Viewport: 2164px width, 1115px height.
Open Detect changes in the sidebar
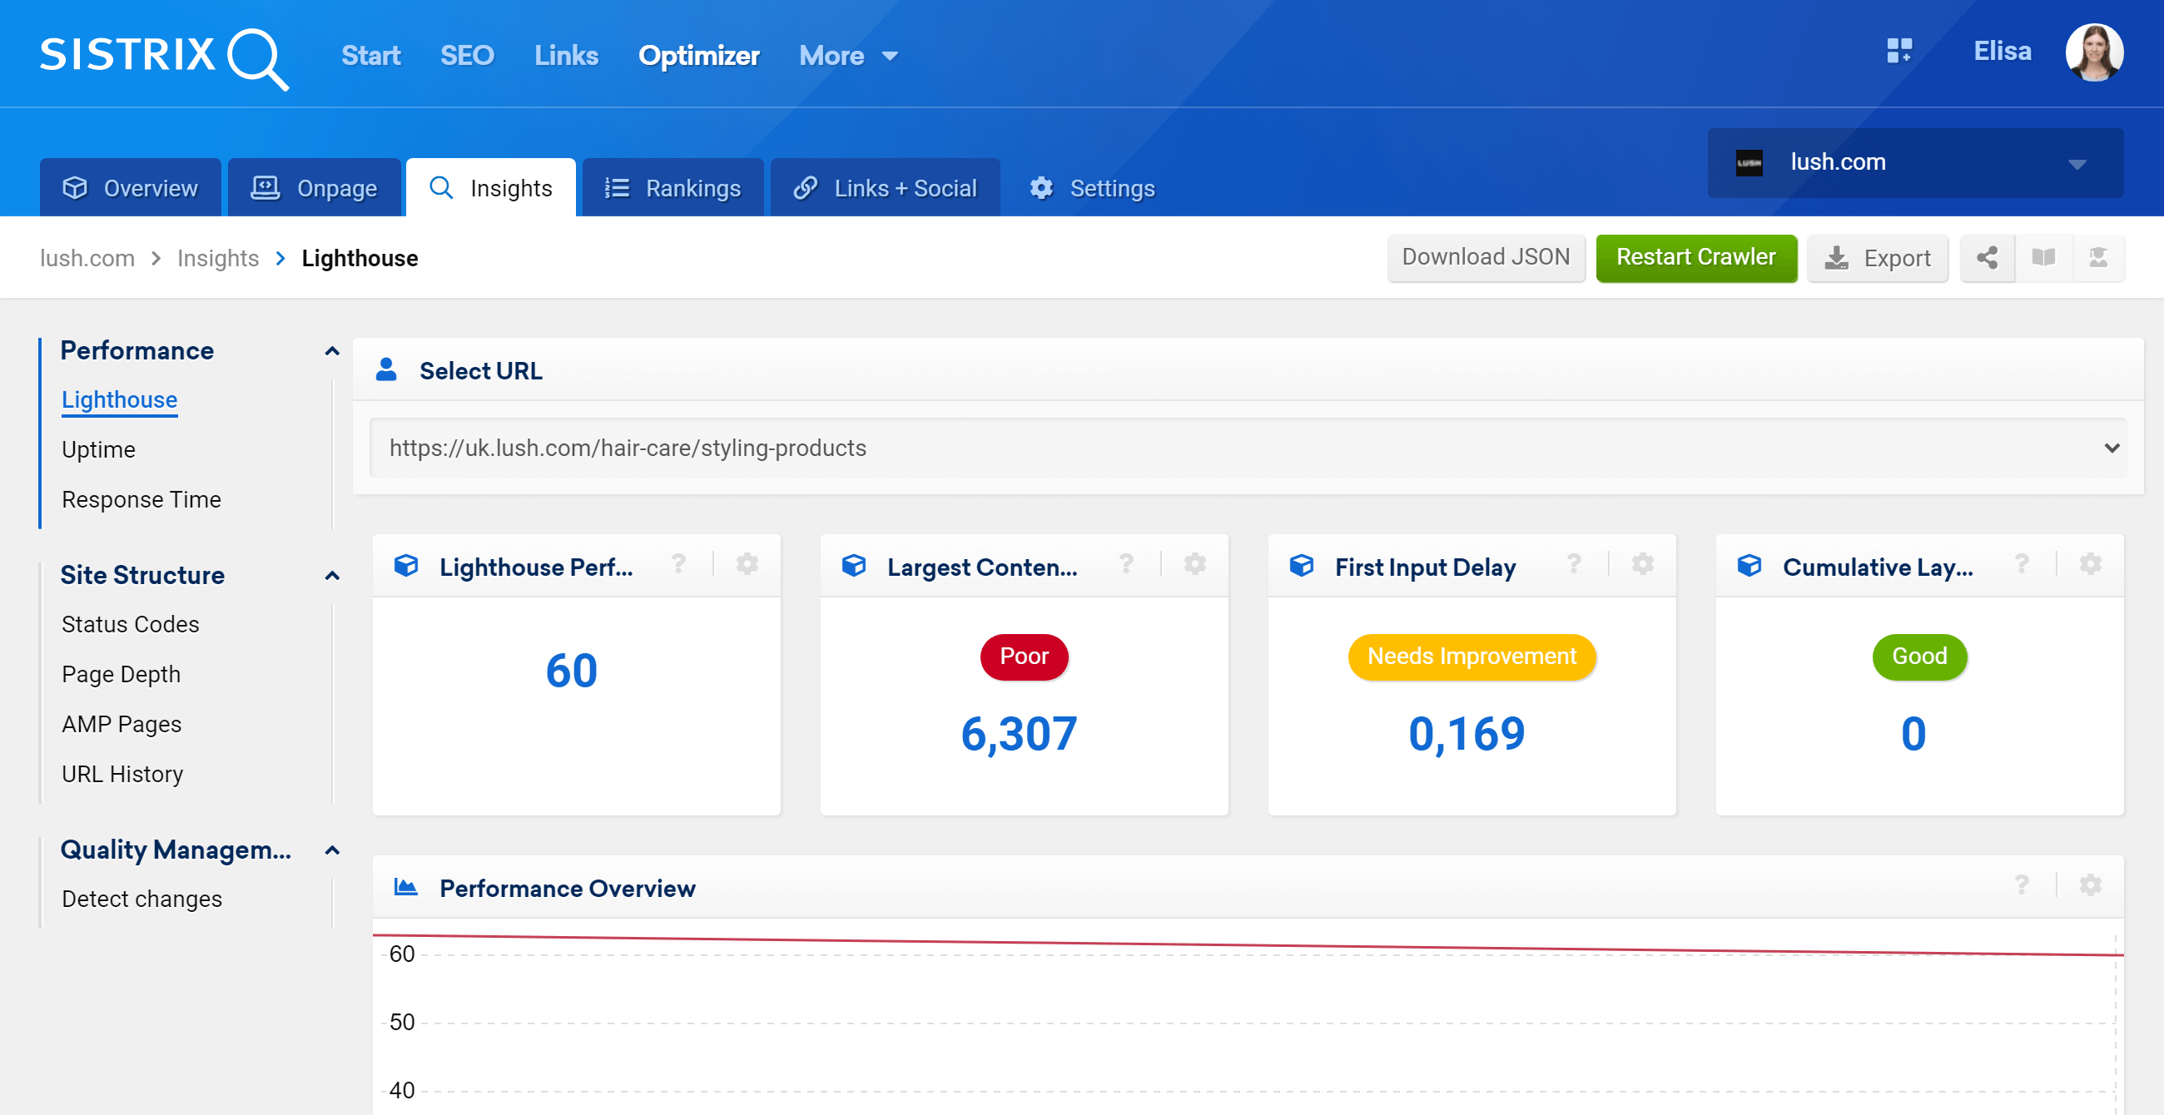141,899
